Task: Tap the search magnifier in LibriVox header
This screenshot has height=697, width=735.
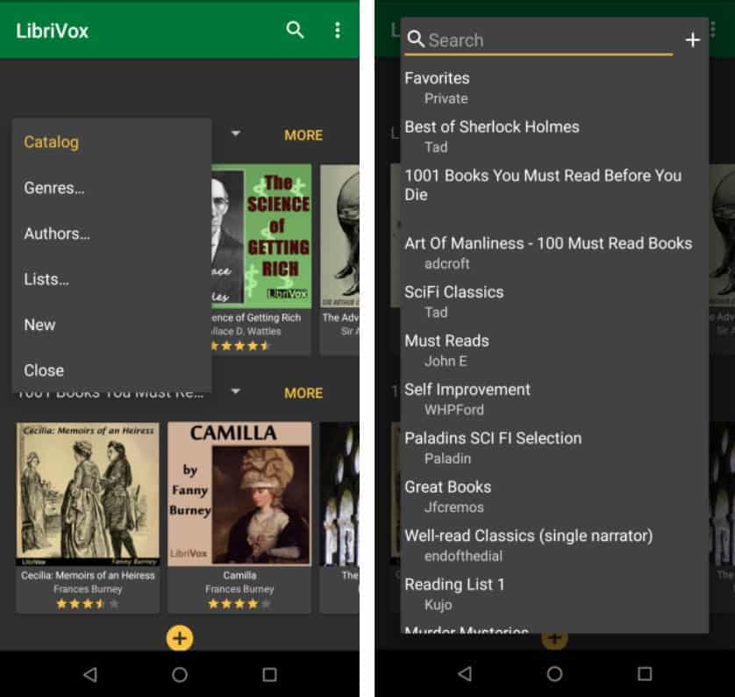Action: pyautogui.click(x=296, y=30)
